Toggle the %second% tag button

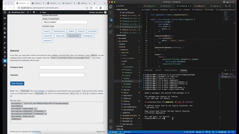[48, 36]
